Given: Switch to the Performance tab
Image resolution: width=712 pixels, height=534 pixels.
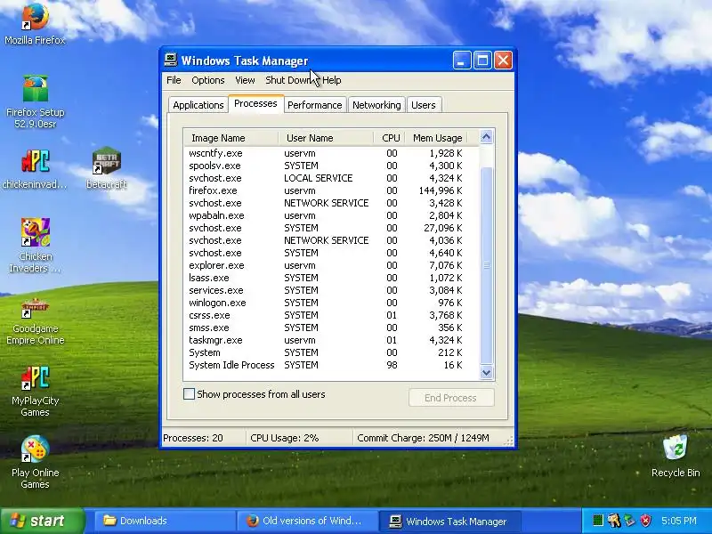Looking at the screenshot, I should (315, 105).
